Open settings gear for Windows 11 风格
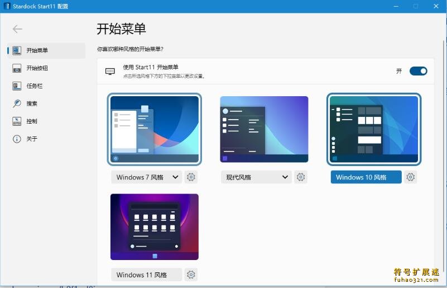The height and width of the screenshot is (288, 447). click(x=191, y=275)
